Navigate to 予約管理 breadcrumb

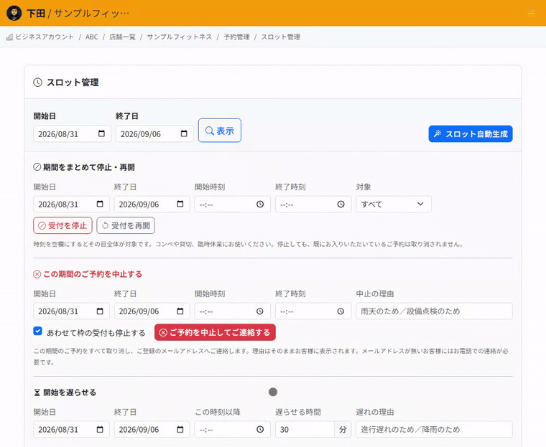236,37
